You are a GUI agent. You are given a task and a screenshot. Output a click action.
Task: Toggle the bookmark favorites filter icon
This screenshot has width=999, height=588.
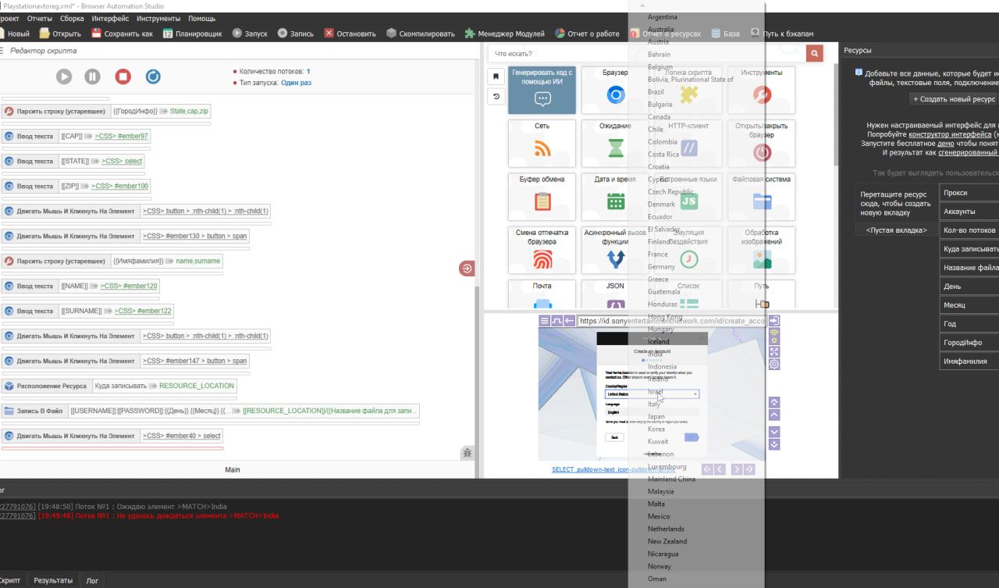coord(496,77)
